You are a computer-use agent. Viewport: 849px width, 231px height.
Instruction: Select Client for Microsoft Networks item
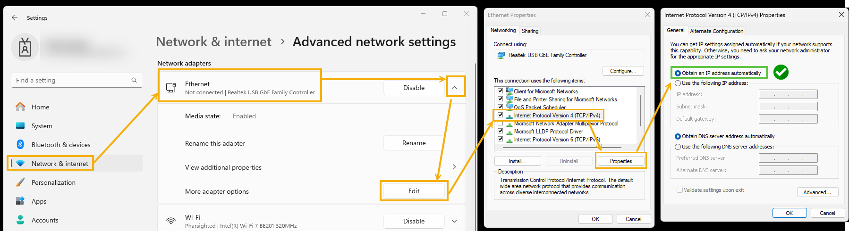tap(545, 91)
